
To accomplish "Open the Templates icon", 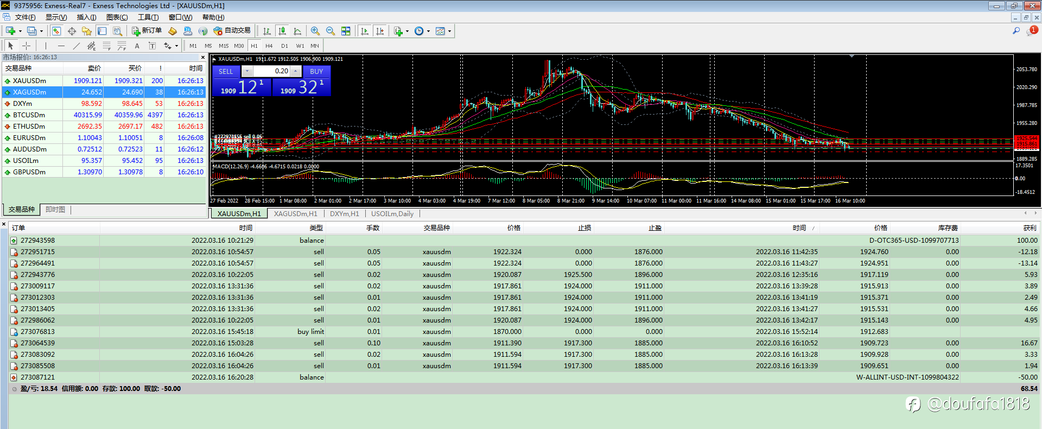I will (440, 31).
